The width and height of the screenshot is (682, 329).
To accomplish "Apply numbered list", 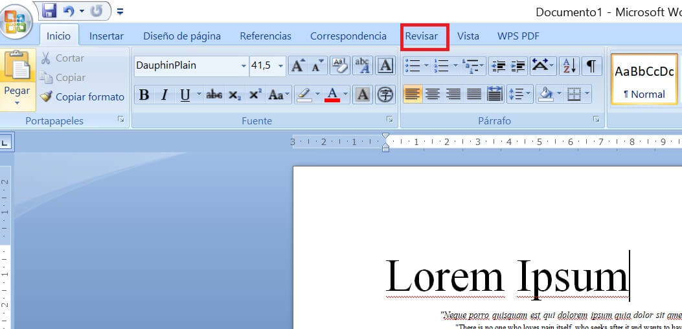I will coord(441,65).
